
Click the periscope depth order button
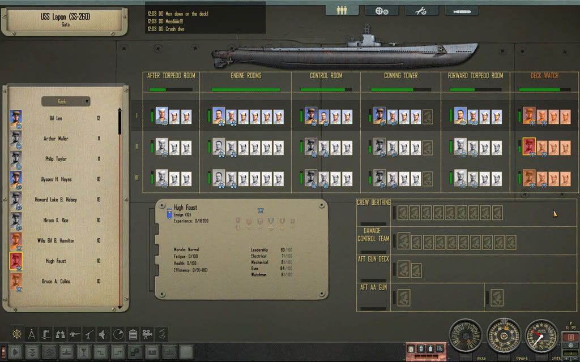pos(67,352)
